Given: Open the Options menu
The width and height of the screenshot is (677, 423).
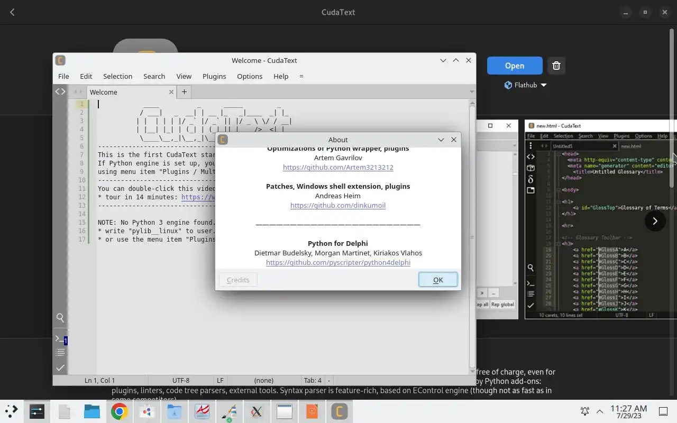Looking at the screenshot, I should (250, 76).
